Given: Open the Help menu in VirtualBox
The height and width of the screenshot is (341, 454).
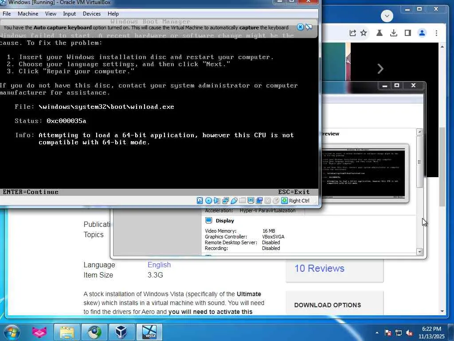Looking at the screenshot, I should point(113,14).
